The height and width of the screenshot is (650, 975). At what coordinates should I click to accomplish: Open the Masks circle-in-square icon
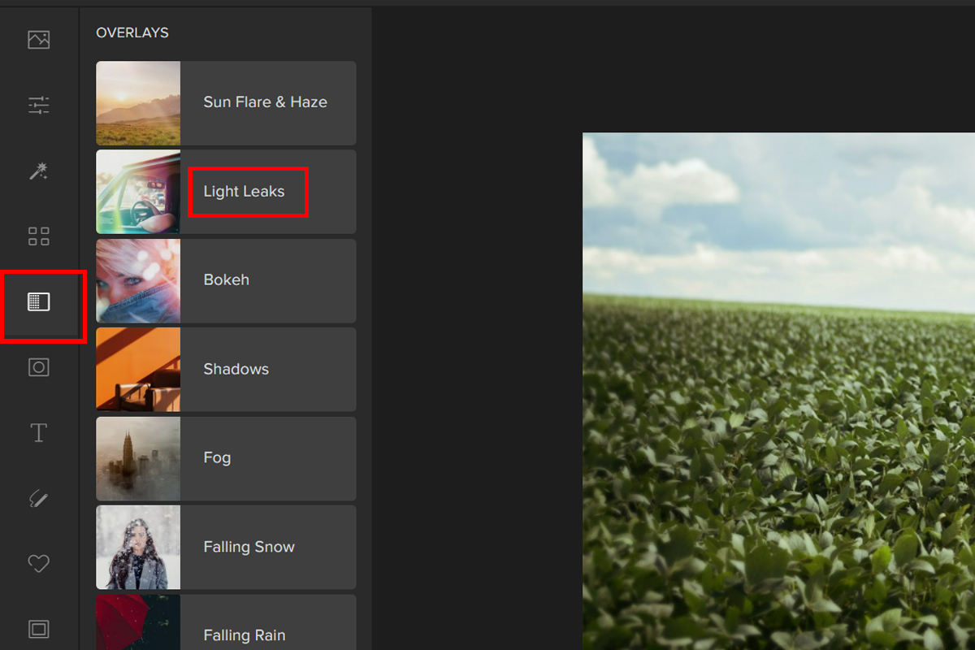(x=39, y=367)
